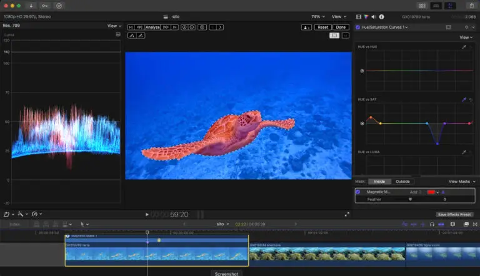Toggle the inspector show/hide button
Image resolution: width=480 pixels, height=276 pixels.
[x=450, y=6]
